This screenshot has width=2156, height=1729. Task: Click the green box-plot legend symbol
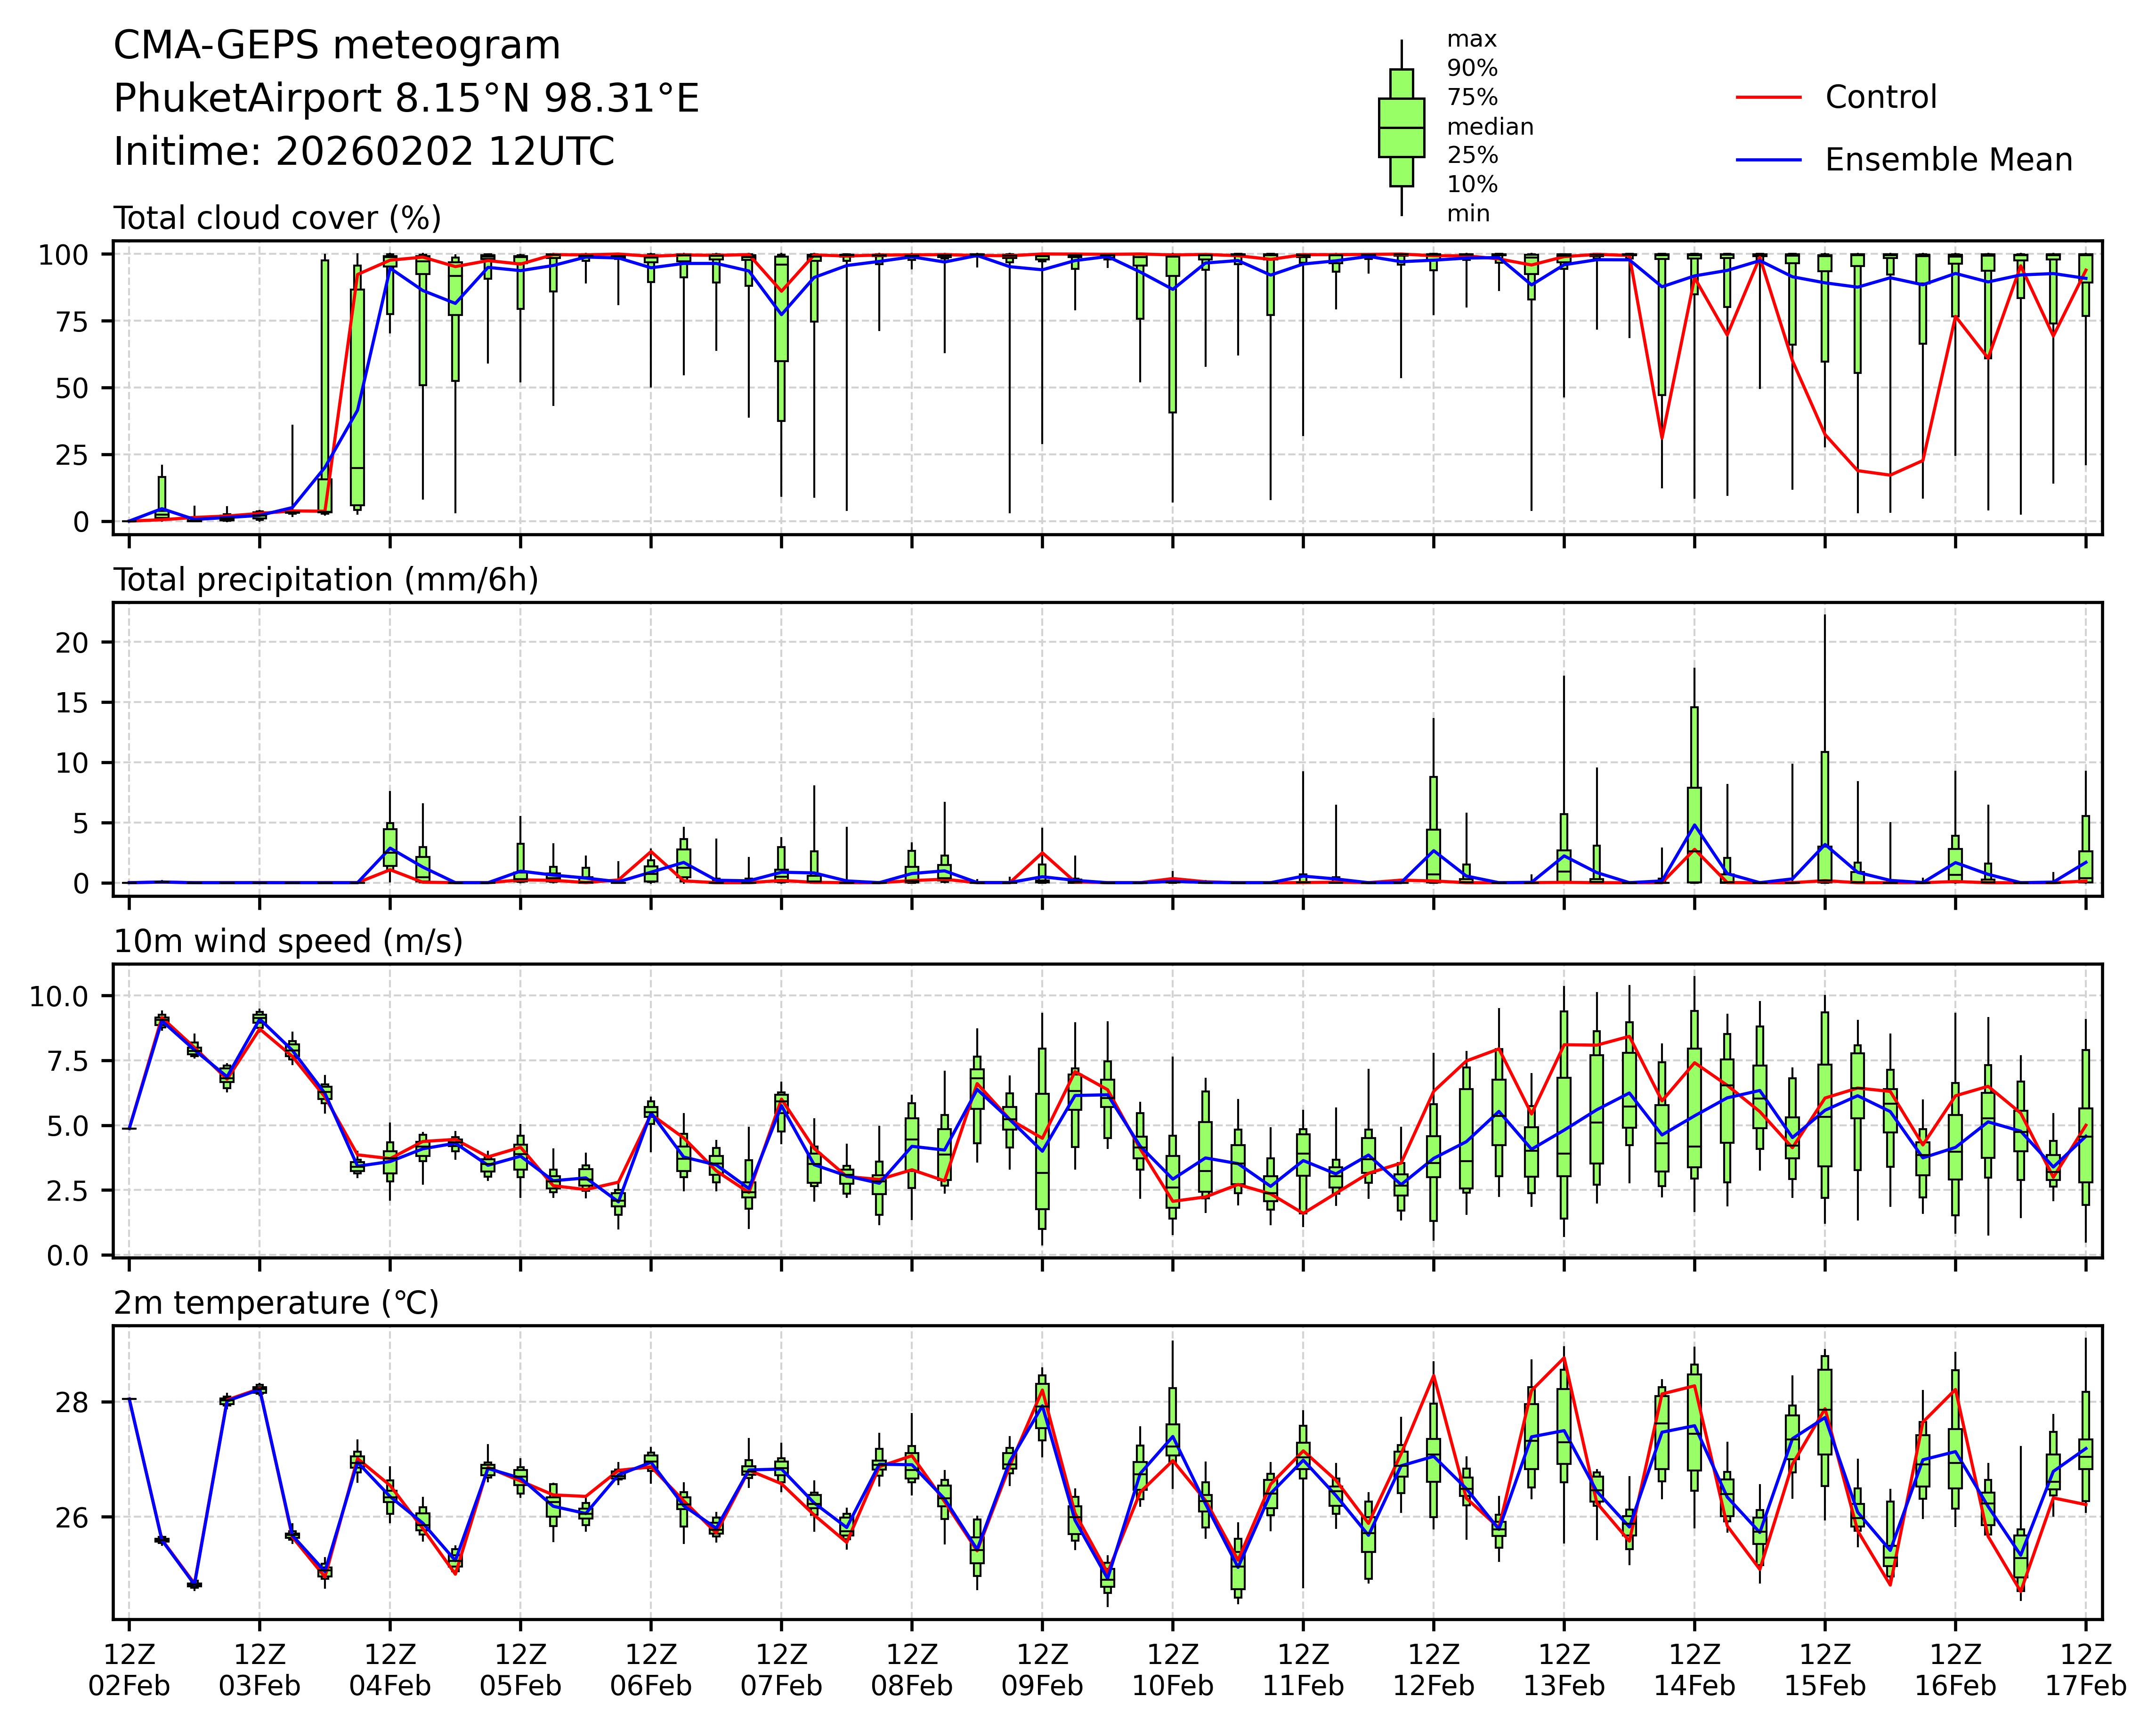(1401, 128)
